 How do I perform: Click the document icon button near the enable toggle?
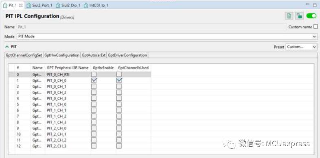289,16
